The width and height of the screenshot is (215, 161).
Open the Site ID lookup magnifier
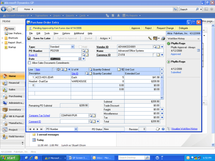(x=87, y=73)
